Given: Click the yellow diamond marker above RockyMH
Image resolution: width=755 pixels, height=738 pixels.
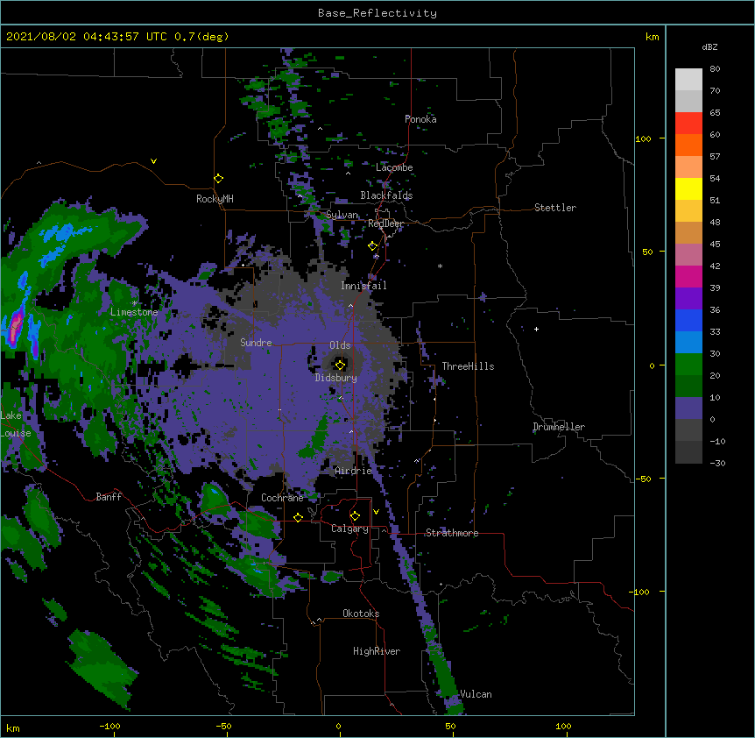Looking at the screenshot, I should [218, 179].
